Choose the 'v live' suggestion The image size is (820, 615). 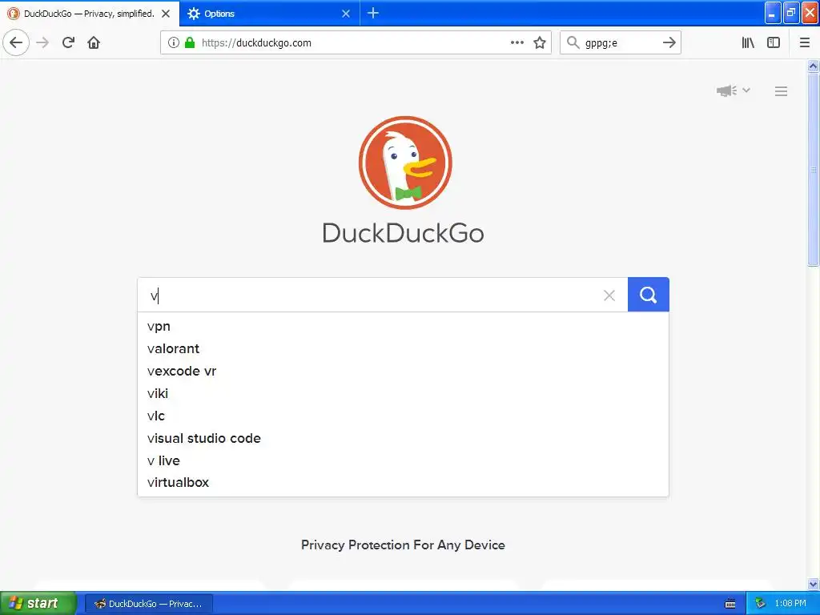click(x=403, y=460)
